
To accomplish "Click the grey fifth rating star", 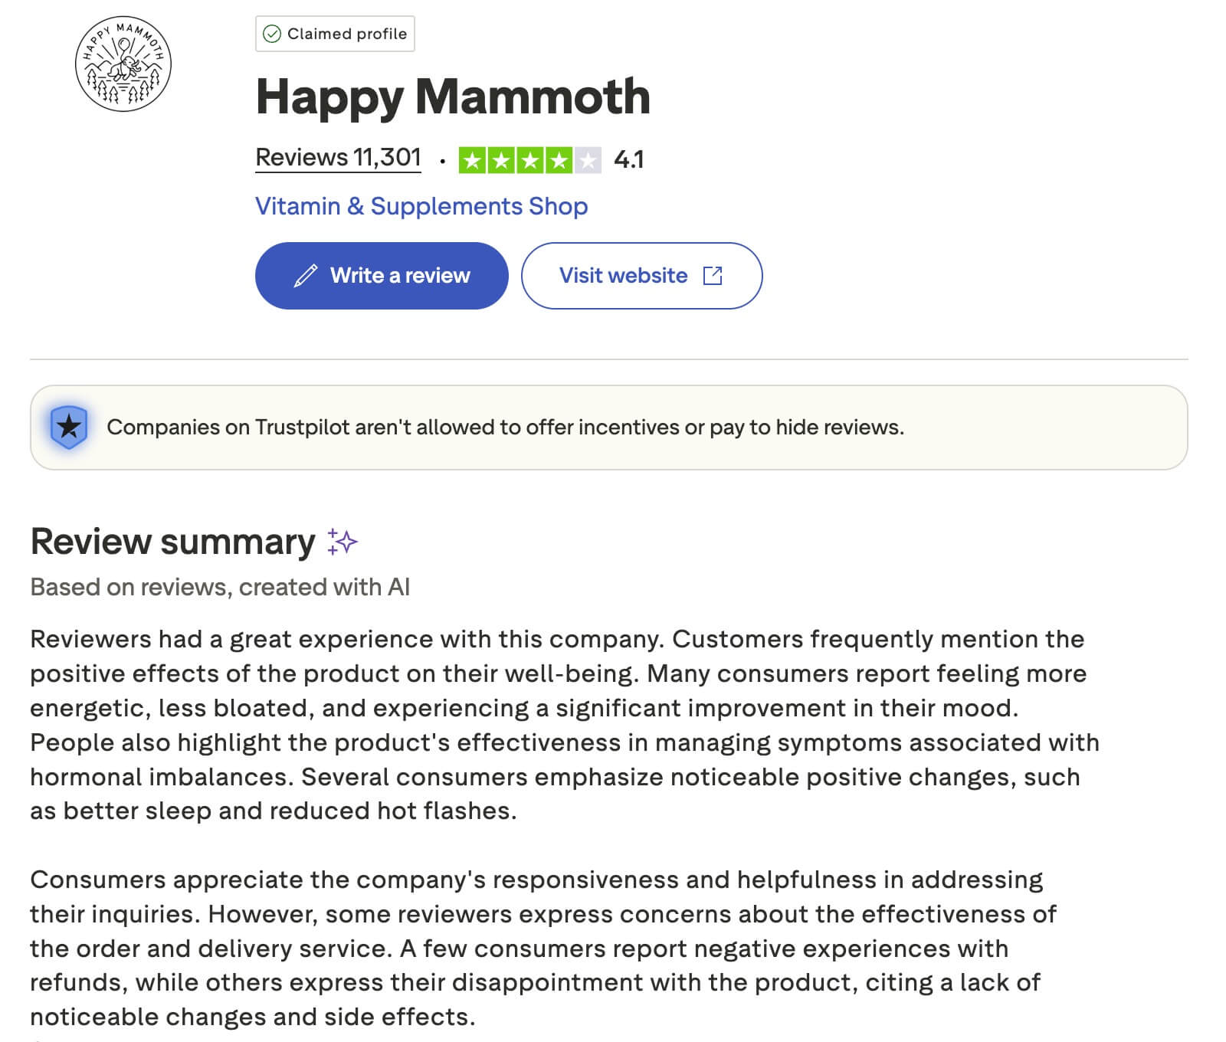I will 588,160.
